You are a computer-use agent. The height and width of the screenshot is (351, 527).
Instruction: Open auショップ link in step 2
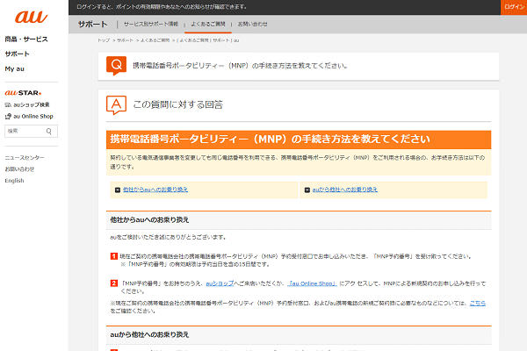[220, 283]
